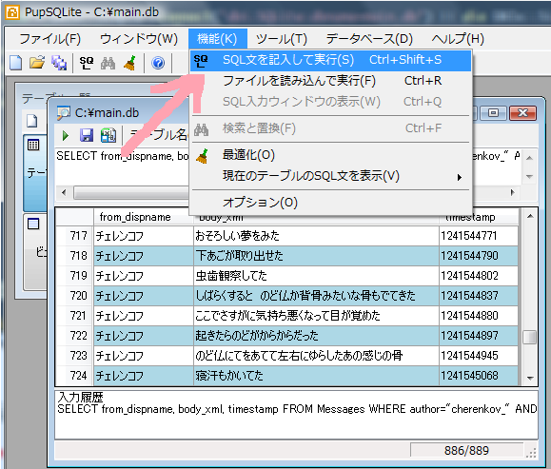Select SQL文を記入して実行(S) menu entry
This screenshot has height=469, width=551.
click(330, 61)
